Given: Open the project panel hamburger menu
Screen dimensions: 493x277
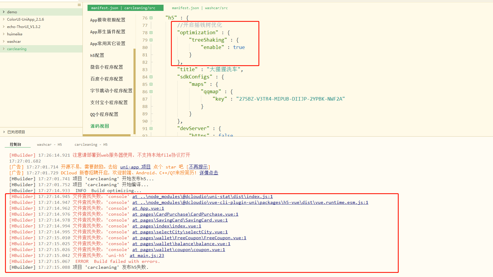Looking at the screenshot, I should pyautogui.click(x=79, y=5).
